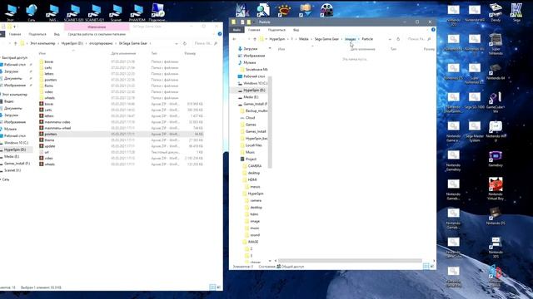Select the letters ZIP archive file
Image resolution: width=533 pixels, height=299 pixels.
[x=121, y=116]
